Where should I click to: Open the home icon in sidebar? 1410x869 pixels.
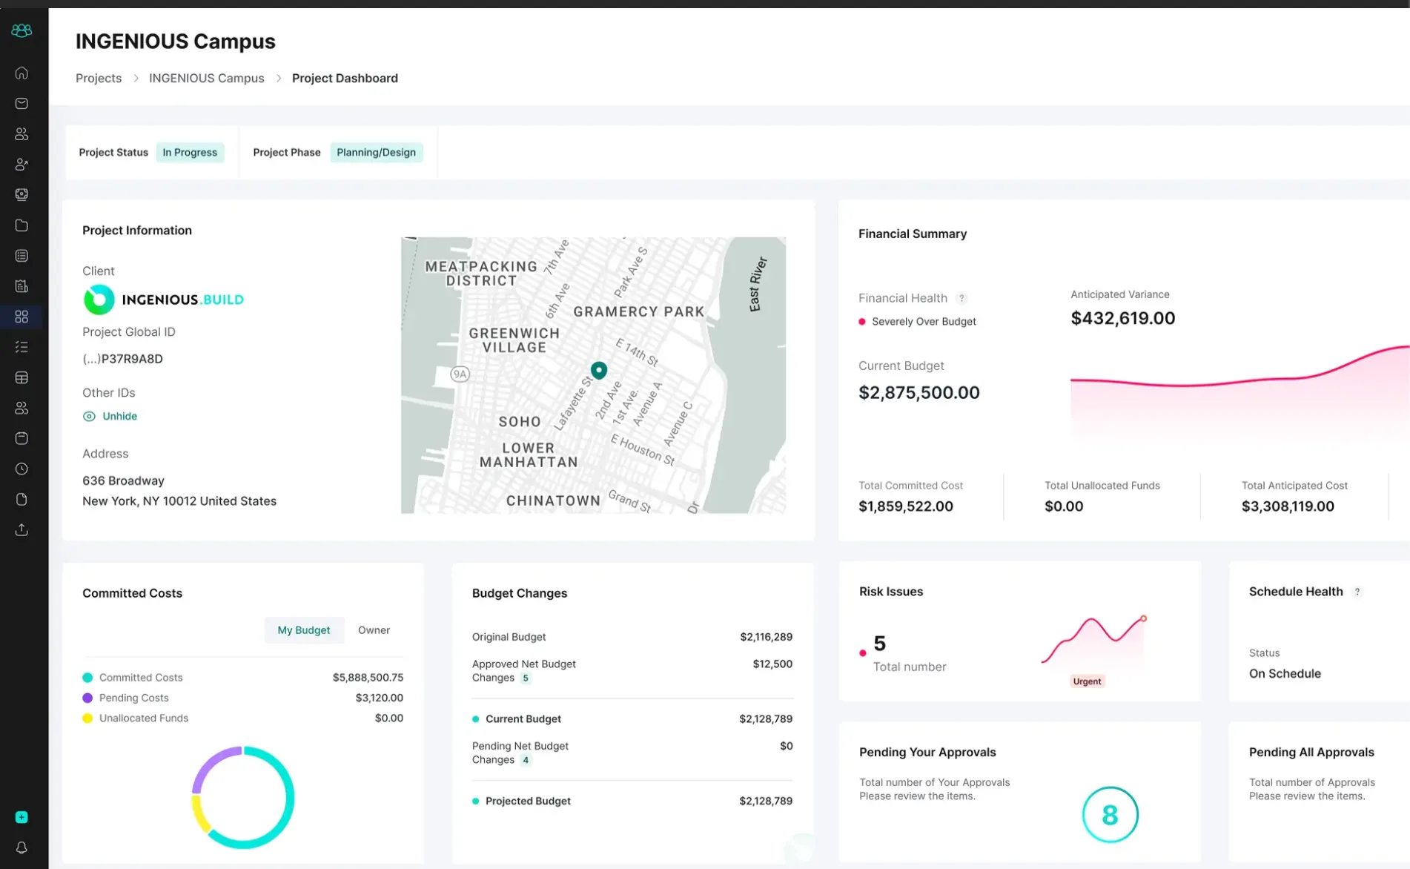click(x=21, y=73)
